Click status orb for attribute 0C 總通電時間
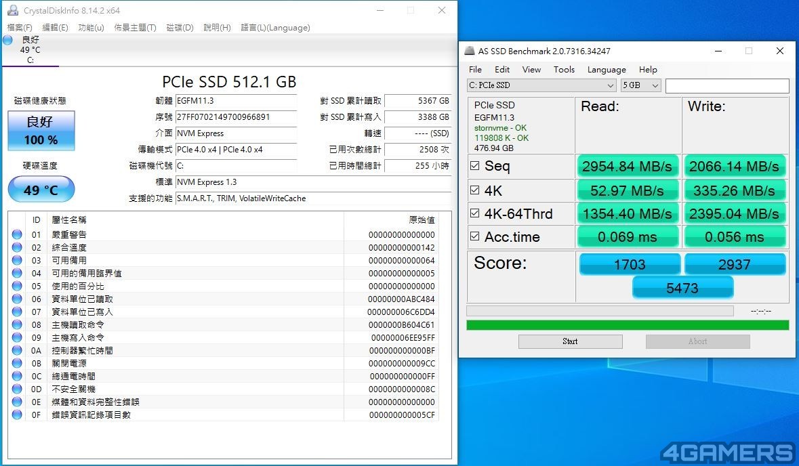 [x=18, y=376]
